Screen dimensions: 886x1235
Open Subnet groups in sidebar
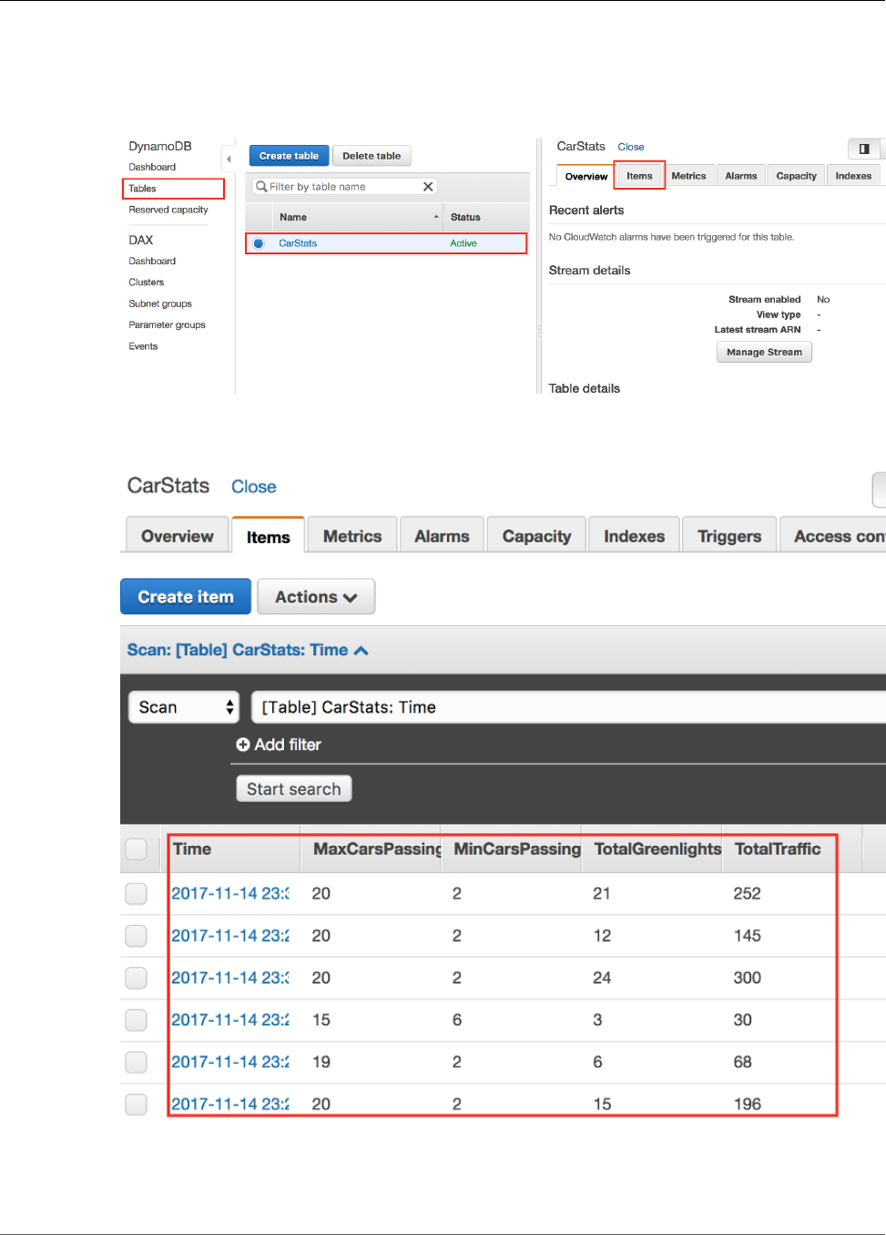[x=160, y=304]
